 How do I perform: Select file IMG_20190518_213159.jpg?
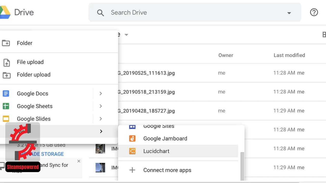point(146,92)
